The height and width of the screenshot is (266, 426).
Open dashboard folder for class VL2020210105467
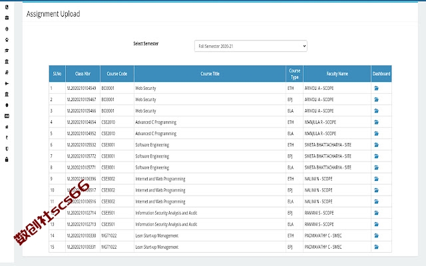tap(376, 100)
